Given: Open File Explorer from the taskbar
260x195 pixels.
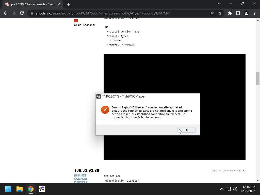Looking at the screenshot, I should coord(19,189).
